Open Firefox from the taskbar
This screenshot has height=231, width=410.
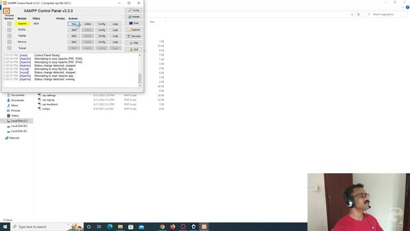point(172,227)
